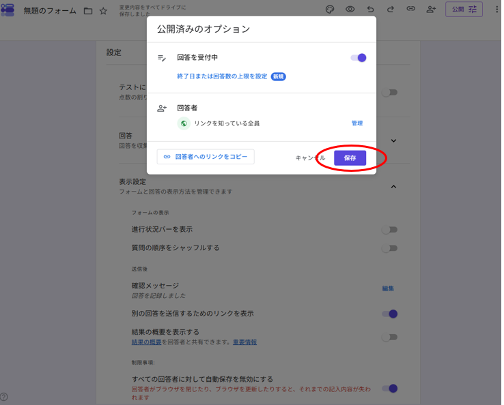Click the 管理 link for respondents
This screenshot has height=405, width=504.
(357, 123)
